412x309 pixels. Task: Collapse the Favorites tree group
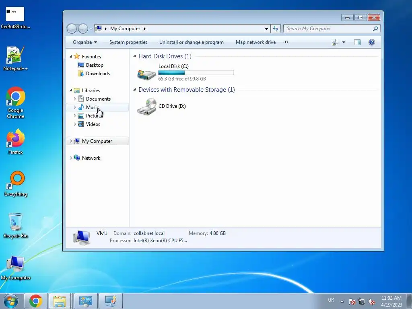click(x=71, y=56)
